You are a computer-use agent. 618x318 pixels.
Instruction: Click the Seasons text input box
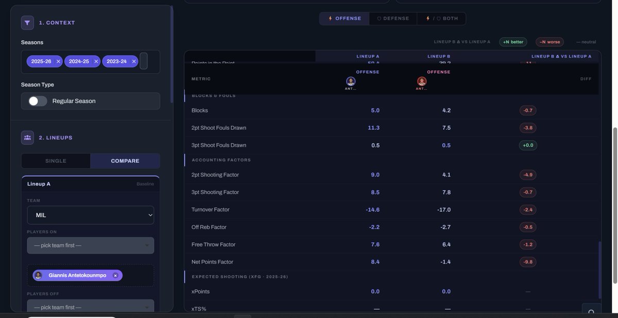[x=144, y=61]
